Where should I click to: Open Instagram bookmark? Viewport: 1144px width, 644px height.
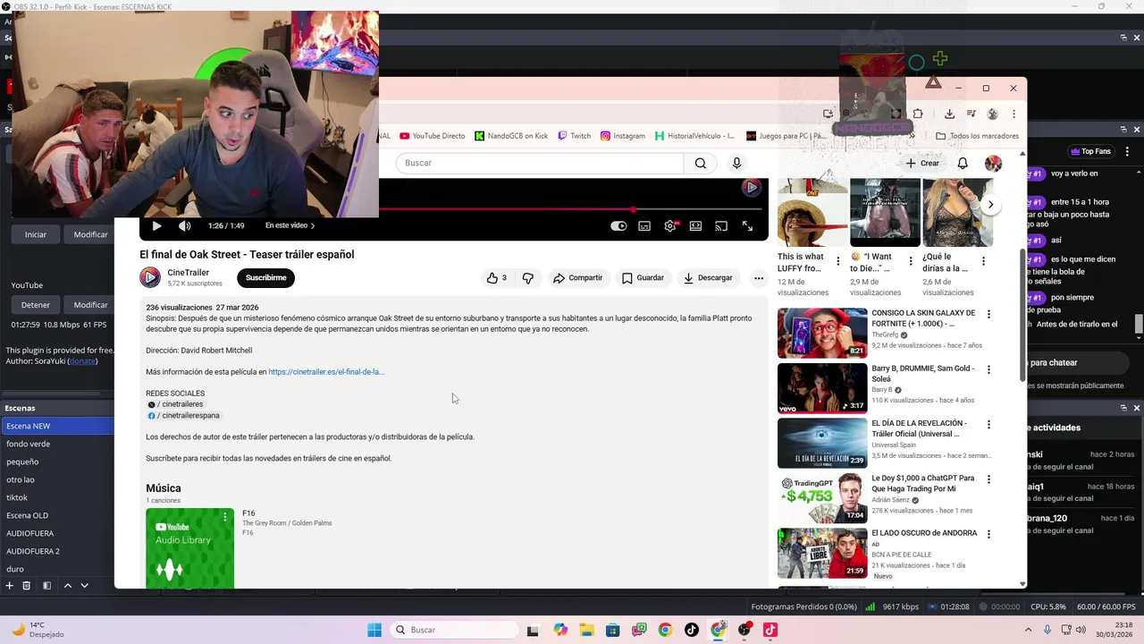[x=622, y=136]
